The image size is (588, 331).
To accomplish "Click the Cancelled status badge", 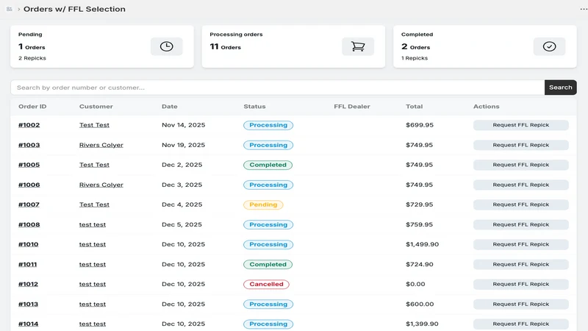I will click(266, 284).
